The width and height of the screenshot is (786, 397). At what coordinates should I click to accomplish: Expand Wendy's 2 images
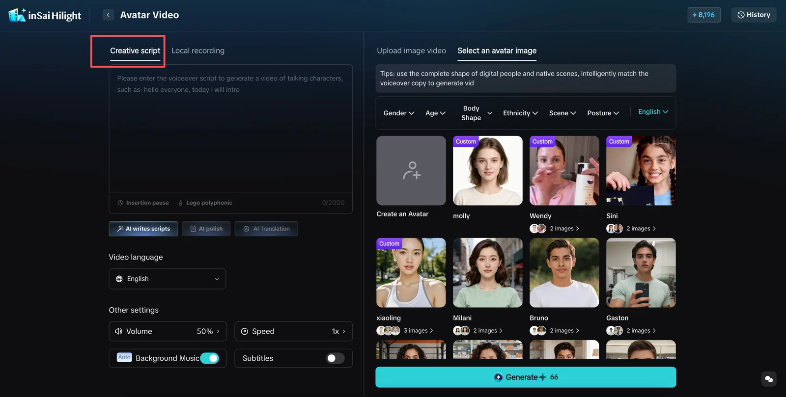(x=555, y=228)
